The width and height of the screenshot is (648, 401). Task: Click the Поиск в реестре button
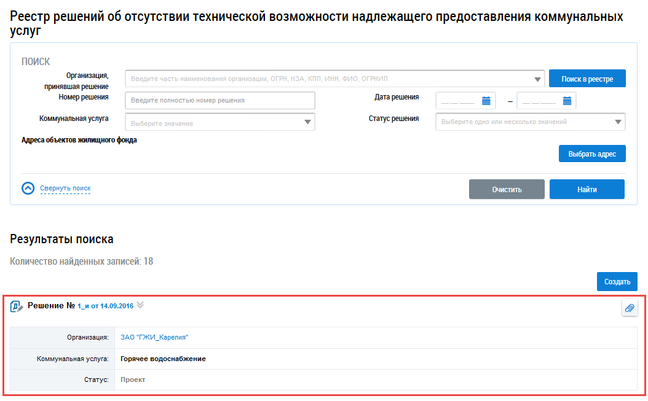point(587,79)
